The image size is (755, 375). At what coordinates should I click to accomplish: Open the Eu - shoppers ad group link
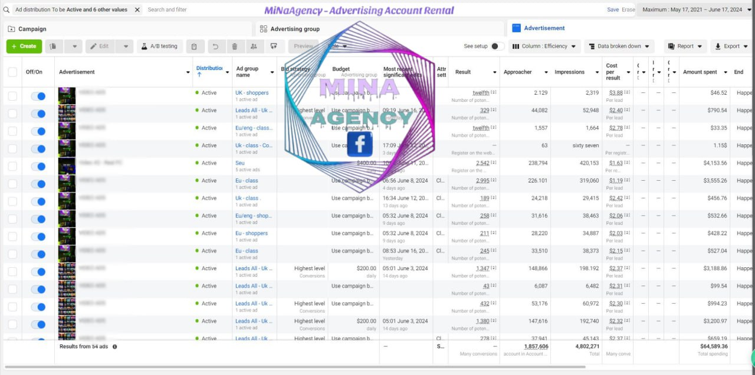252,234
